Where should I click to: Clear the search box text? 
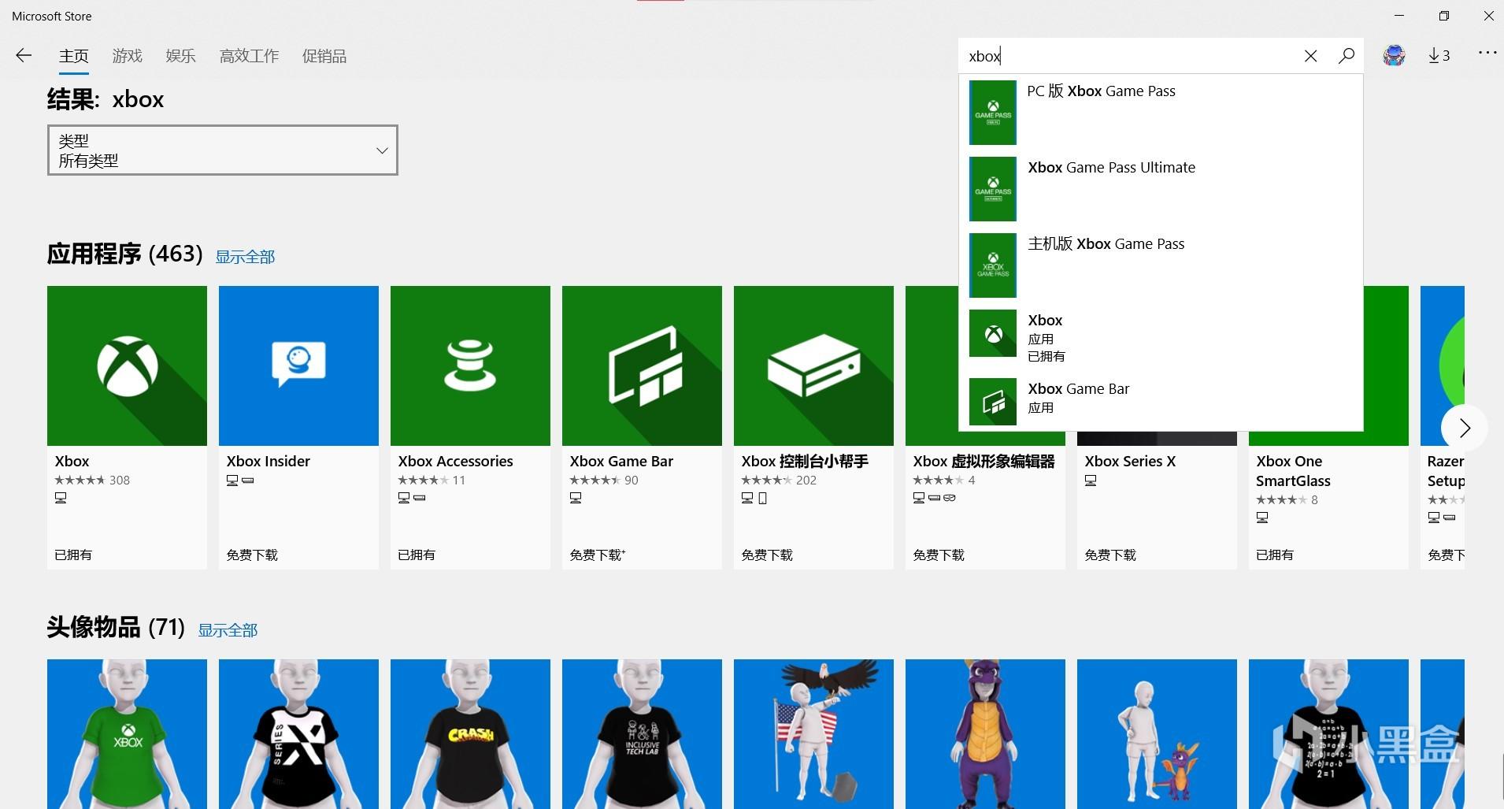(1310, 56)
